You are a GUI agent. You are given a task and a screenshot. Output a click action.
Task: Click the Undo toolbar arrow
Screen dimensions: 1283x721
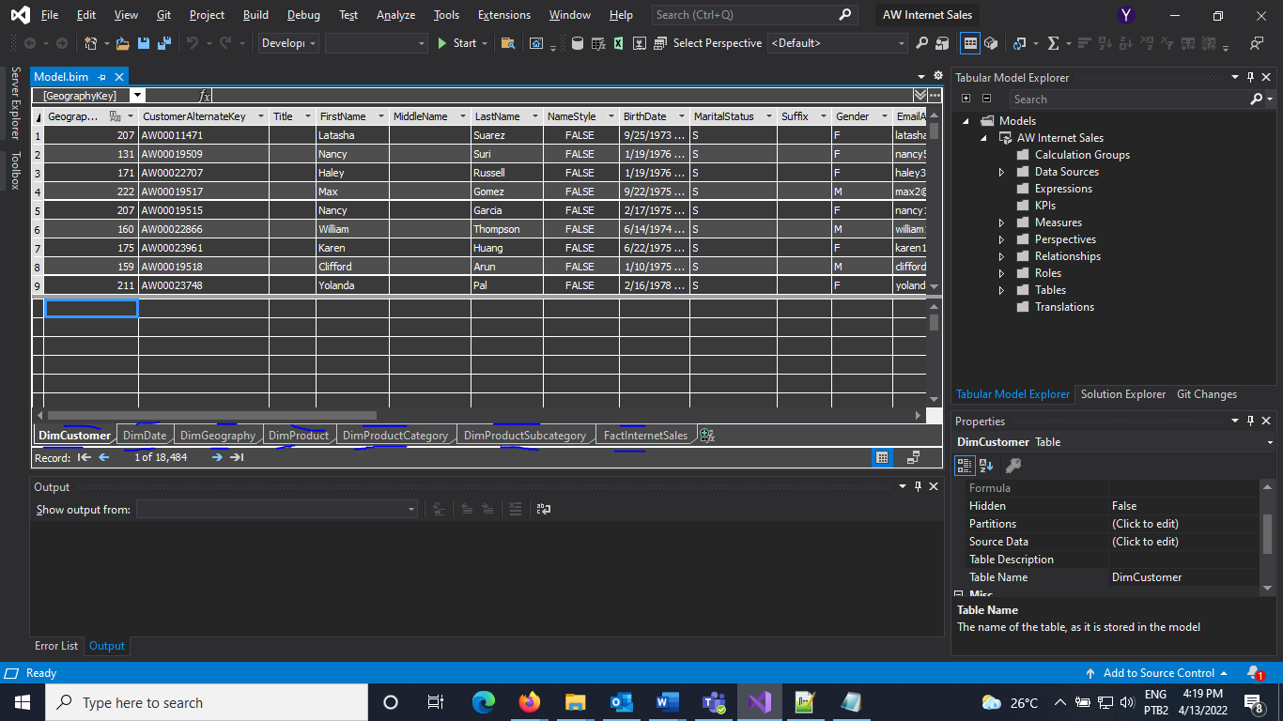click(192, 43)
